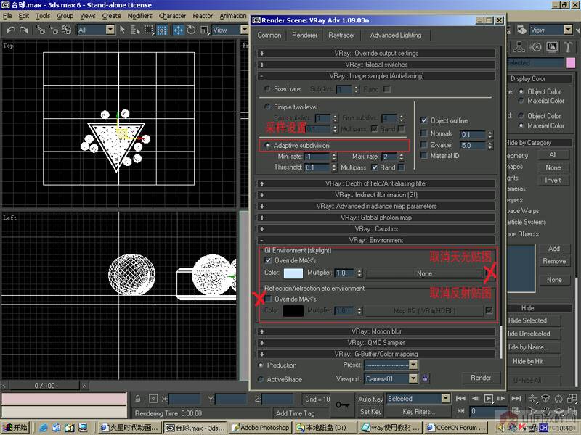
Task: Select the ActiveShade render mode radio
Action: point(261,379)
